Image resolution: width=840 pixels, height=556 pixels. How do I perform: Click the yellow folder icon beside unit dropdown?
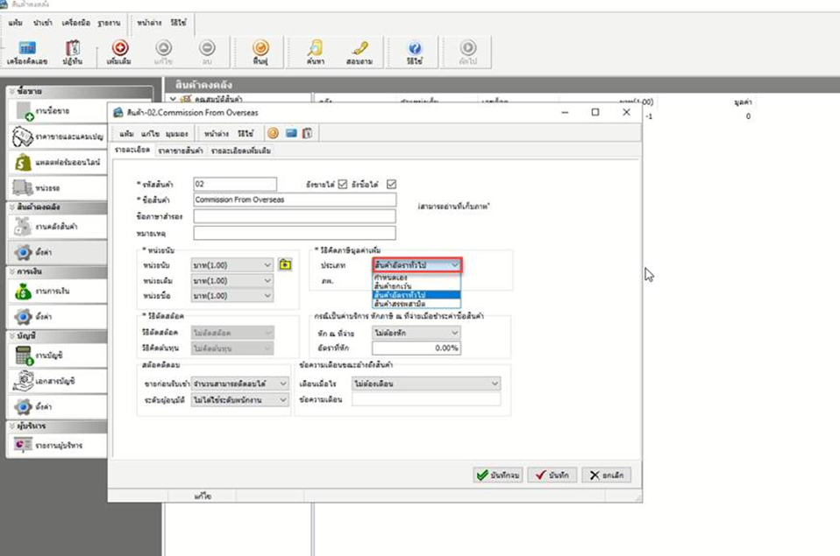(285, 264)
